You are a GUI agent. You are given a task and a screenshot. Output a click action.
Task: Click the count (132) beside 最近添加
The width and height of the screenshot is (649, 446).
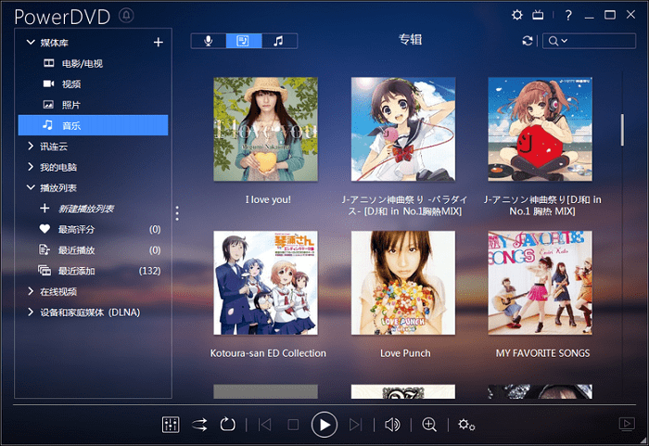150,271
